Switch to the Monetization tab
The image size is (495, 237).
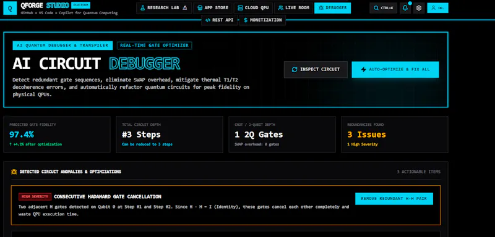click(x=262, y=20)
